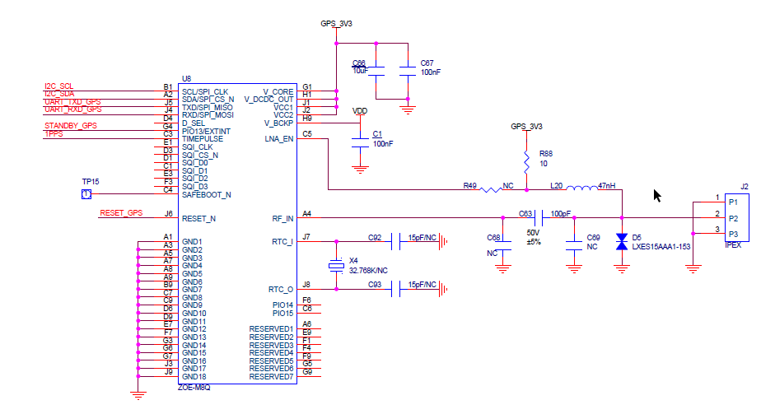The height and width of the screenshot is (414, 761).
Task: Select the VDD power label above C1
Action: 360,111
